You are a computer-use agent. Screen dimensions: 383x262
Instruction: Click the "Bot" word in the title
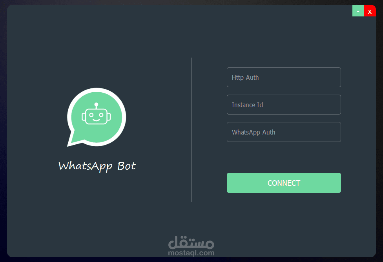[126, 166]
